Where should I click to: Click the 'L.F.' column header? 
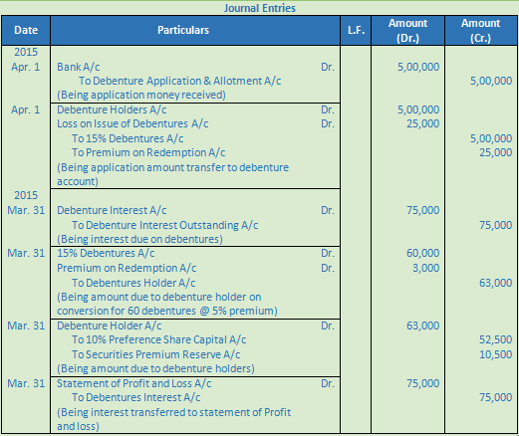356,30
